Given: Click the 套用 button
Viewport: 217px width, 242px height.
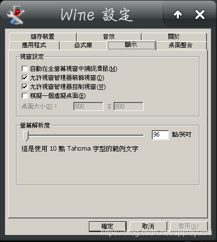Looking at the screenshot, I should pyautogui.click(x=189, y=226).
